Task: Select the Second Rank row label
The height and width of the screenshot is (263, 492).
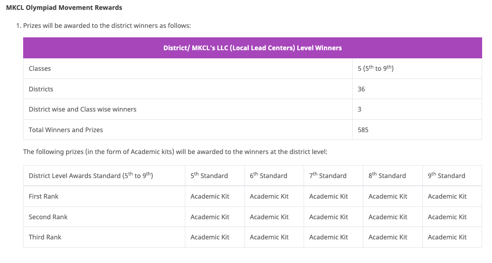Action: point(48,217)
